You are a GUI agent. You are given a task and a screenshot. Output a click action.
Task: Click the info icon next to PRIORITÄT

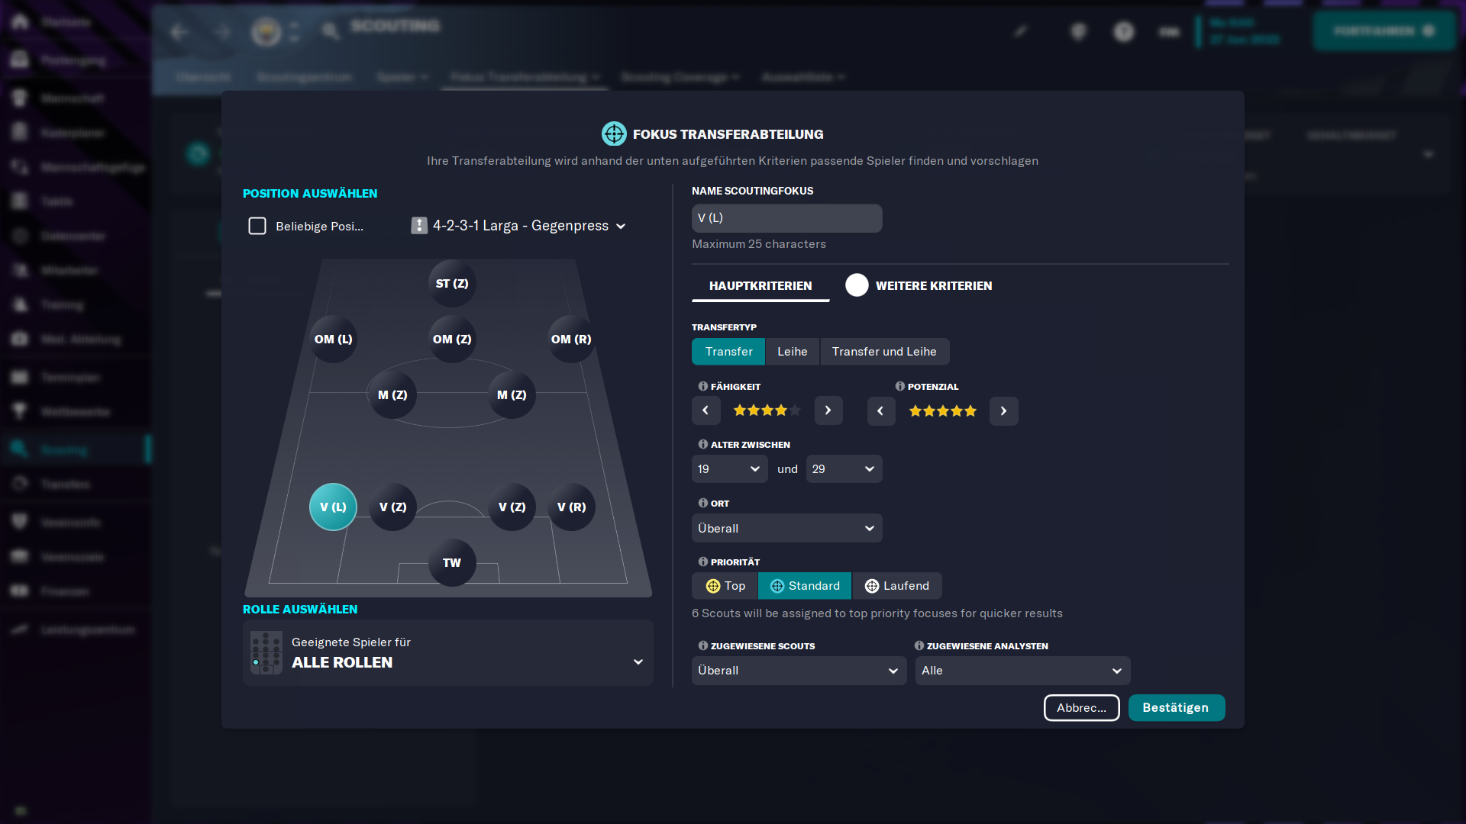click(x=702, y=561)
